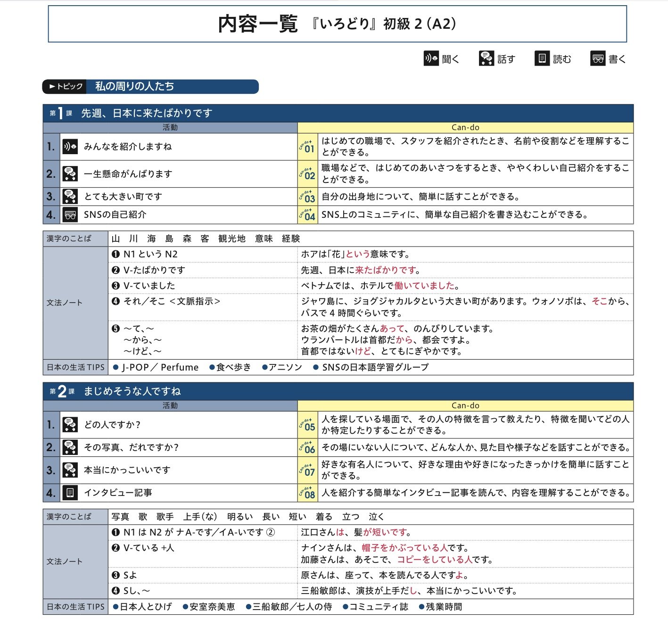Viewport: 668px width, 627px height.
Task: Select the speaking icon beside 一生懸命がんばります
Action: click(70, 174)
